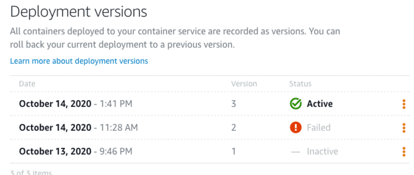414x175 pixels.
Task: Open the actions menu for version 3
Action: click(404, 104)
